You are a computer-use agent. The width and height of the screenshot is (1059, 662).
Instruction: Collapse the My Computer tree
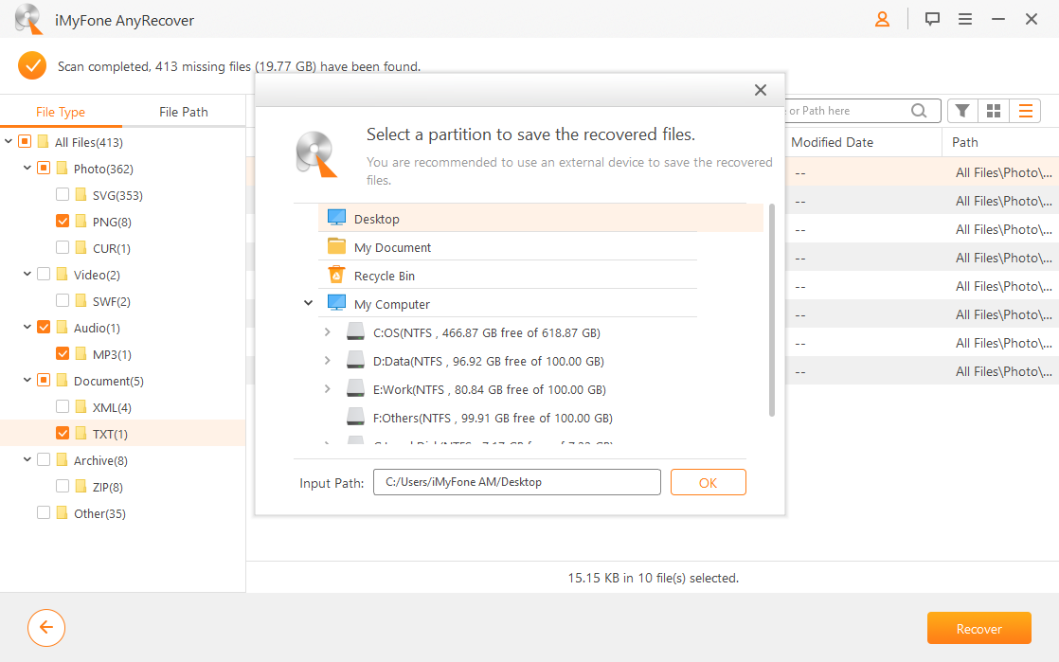point(307,302)
